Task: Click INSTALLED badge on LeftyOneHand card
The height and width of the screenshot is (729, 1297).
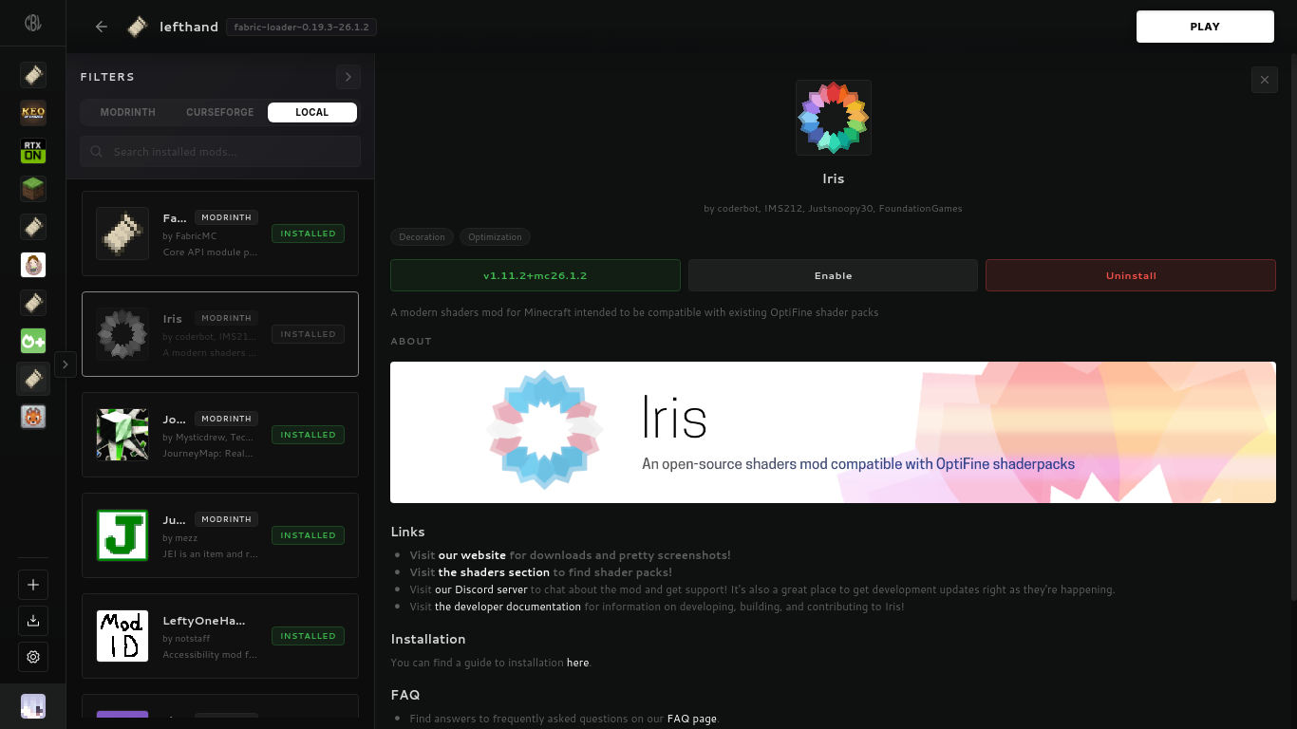Action: [308, 636]
